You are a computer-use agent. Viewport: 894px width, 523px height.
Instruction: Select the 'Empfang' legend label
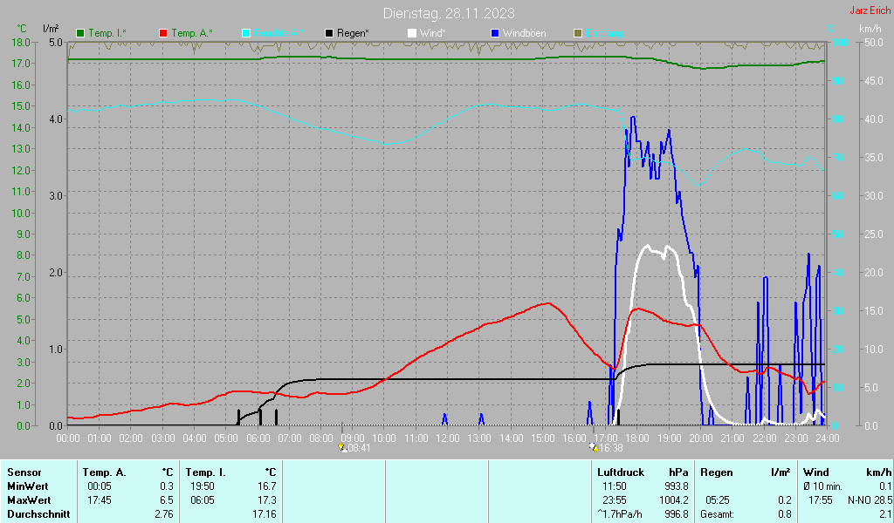pos(604,33)
